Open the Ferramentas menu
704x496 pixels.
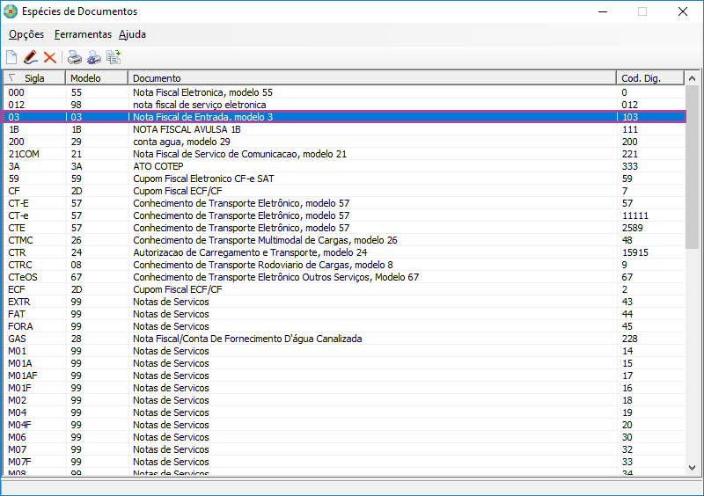[x=83, y=34]
